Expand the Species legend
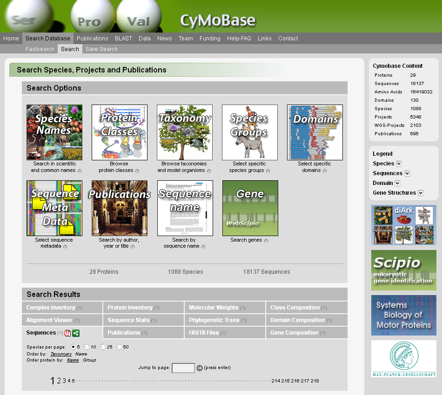Screen dimensions: 442x395 coord(399,164)
